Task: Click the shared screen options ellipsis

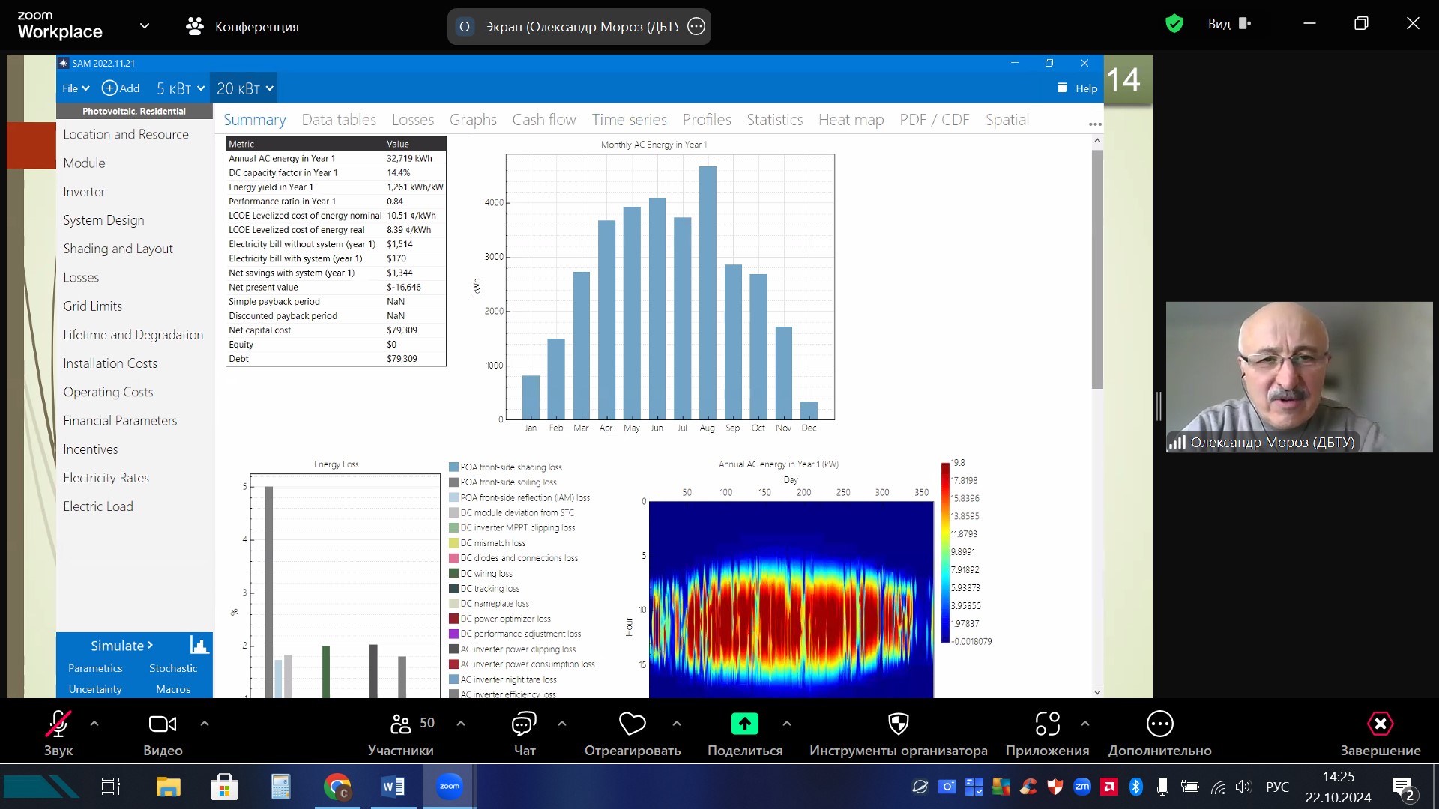Action: click(696, 26)
